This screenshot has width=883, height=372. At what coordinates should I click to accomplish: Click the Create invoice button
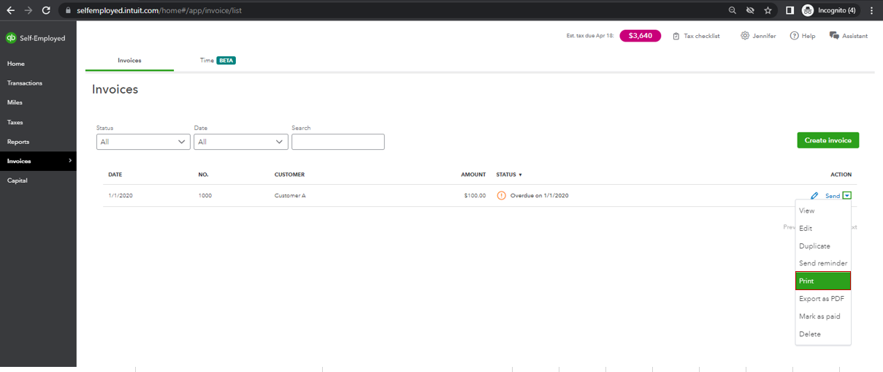(x=828, y=140)
